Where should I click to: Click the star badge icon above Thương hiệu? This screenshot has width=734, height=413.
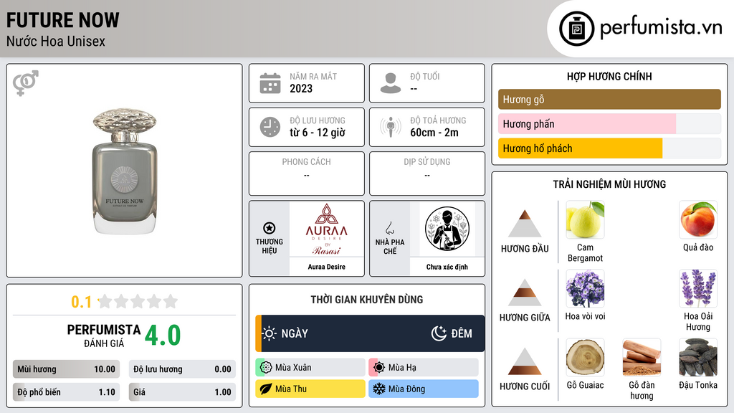(270, 228)
